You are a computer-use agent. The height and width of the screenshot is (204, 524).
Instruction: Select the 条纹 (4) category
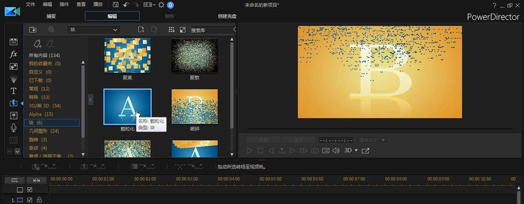tap(38, 148)
